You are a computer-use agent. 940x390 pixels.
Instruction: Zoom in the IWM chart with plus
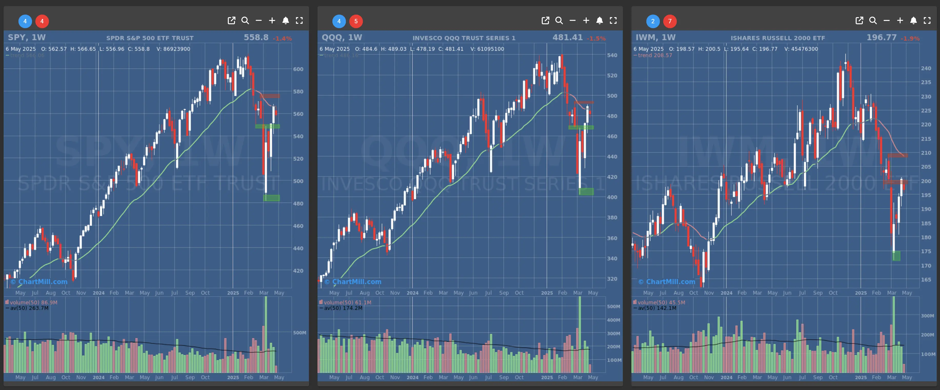[x=900, y=20]
